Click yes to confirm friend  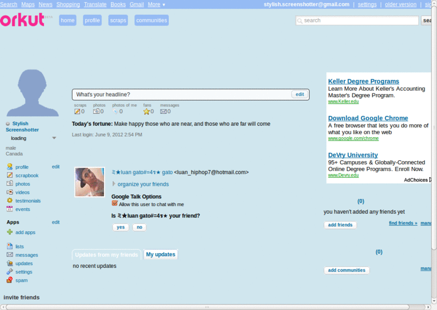(x=121, y=227)
